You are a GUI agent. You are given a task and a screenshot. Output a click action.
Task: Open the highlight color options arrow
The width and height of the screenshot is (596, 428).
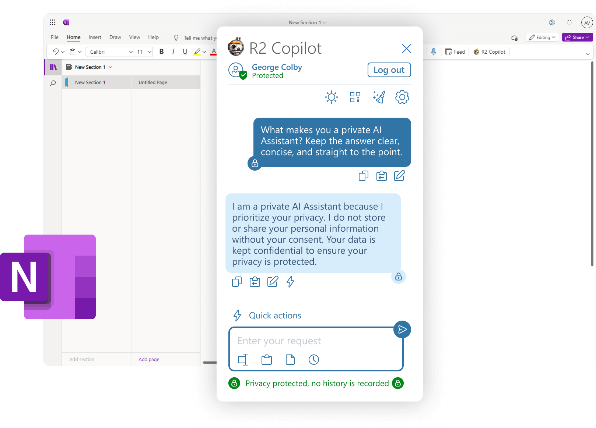coord(204,52)
